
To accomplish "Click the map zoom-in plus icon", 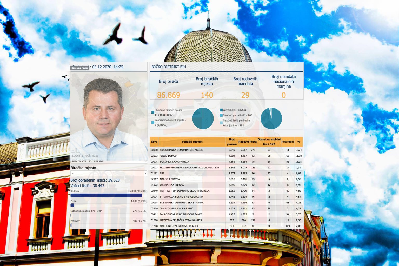I will point(73,150).
